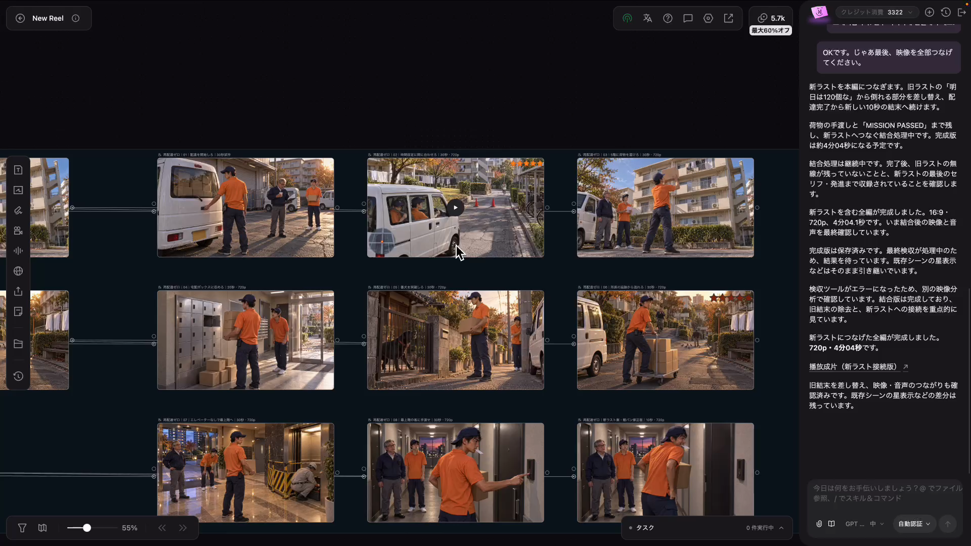Select the scene 04 delivery lockers thumbnail

pos(245,340)
